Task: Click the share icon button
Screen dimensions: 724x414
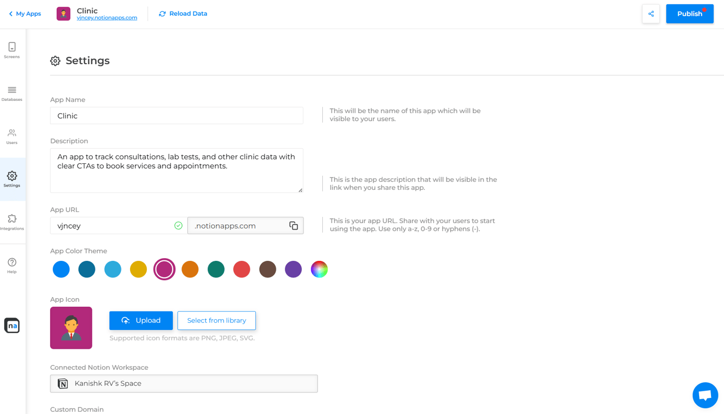Action: tap(651, 14)
